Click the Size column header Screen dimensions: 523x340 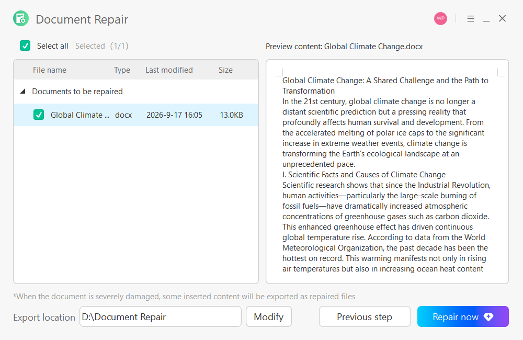tap(225, 70)
